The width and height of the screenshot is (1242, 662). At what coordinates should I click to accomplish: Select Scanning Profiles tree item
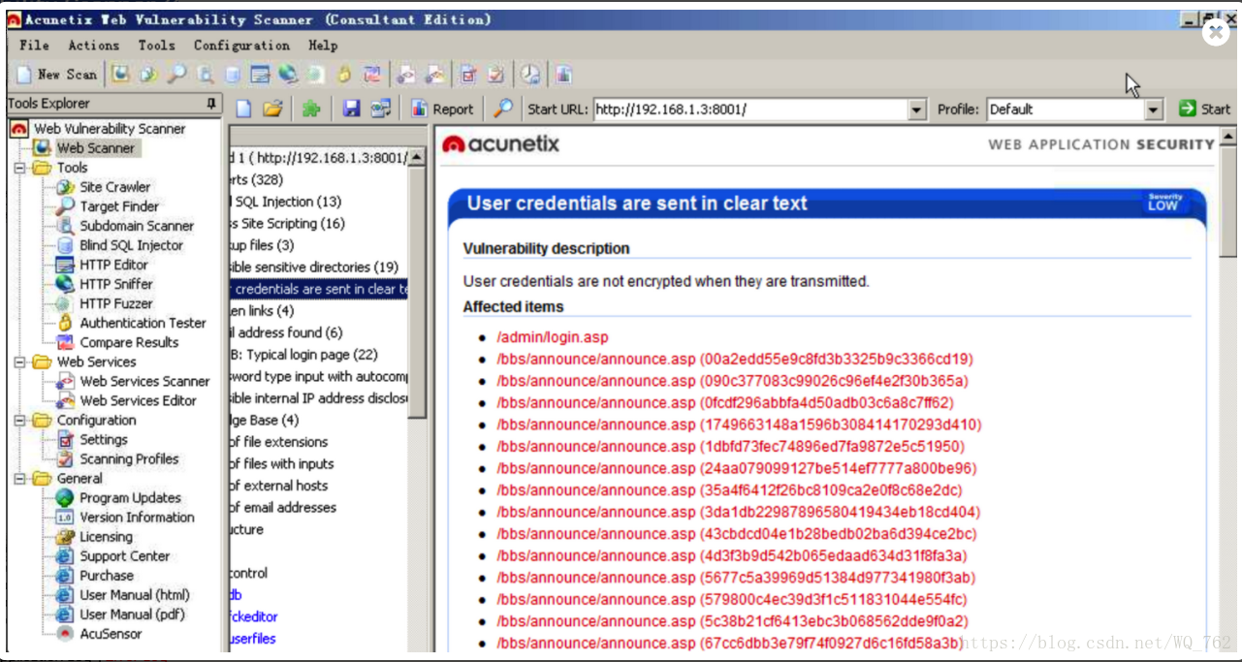tap(129, 458)
